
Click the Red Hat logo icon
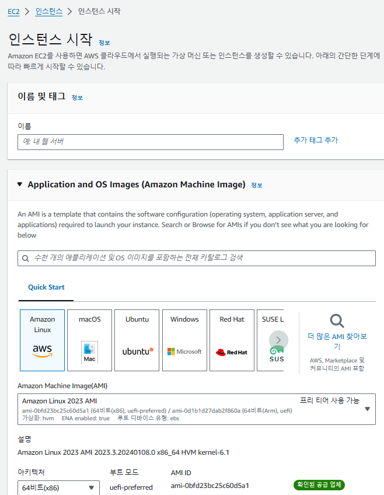[x=232, y=353]
